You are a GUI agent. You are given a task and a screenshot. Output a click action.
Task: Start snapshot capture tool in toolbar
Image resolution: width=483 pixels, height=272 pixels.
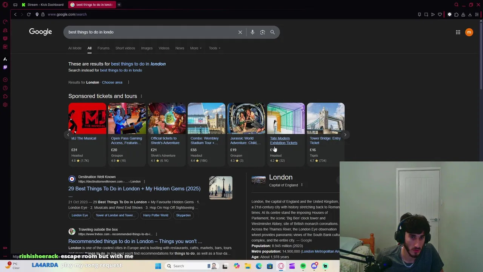(426, 14)
